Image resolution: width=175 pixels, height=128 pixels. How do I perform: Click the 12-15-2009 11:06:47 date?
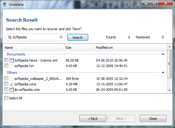[x=112, y=84]
